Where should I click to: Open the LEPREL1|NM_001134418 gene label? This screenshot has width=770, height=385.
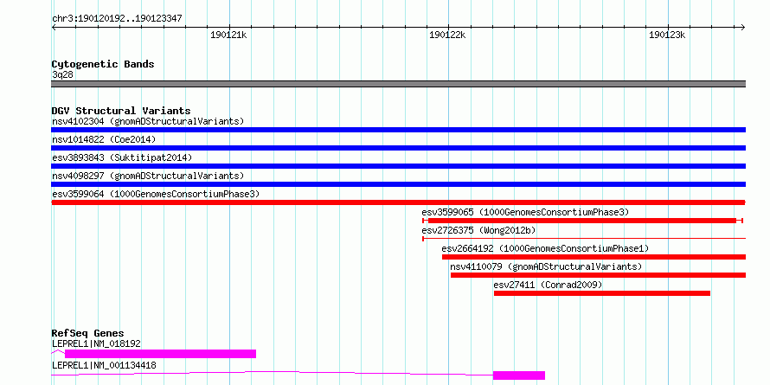[x=104, y=365]
